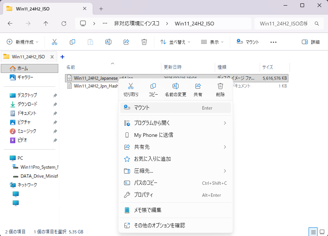Choose パスのコピー from context menu
Screen dimensions: 328x236
tap(176, 183)
